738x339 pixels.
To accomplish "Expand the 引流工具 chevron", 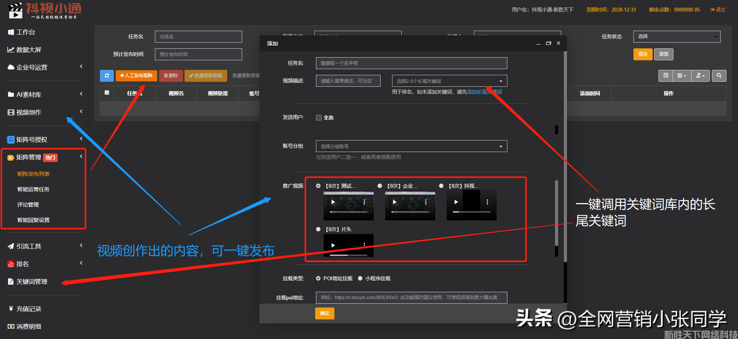I will tap(81, 245).
